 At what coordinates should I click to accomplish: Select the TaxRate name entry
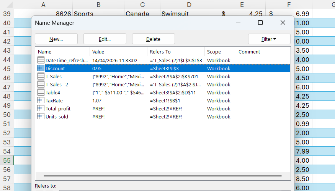point(163,100)
